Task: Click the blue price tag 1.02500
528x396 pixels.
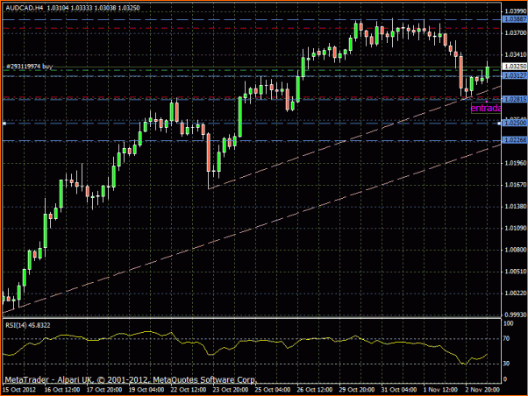Action: 515,124
